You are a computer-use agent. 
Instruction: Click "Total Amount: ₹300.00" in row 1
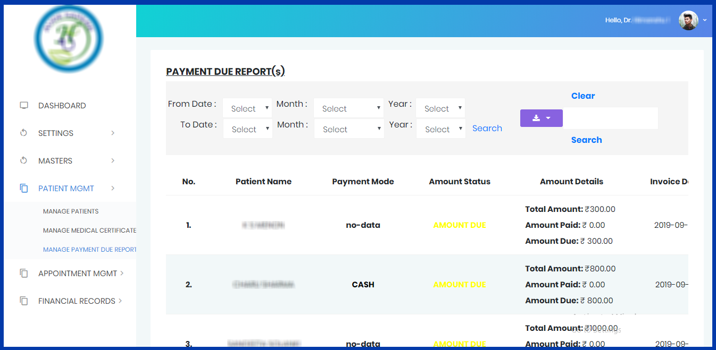coord(570,209)
